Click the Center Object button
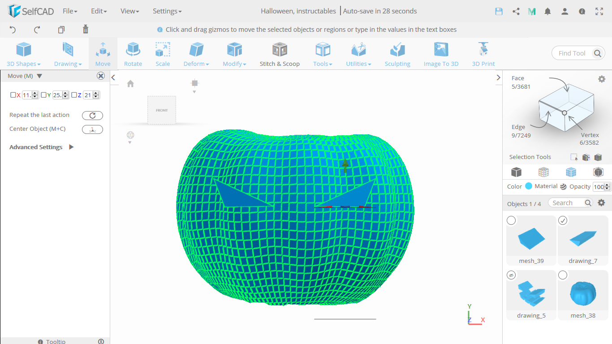Image resolution: width=612 pixels, height=344 pixels. pyautogui.click(x=92, y=129)
